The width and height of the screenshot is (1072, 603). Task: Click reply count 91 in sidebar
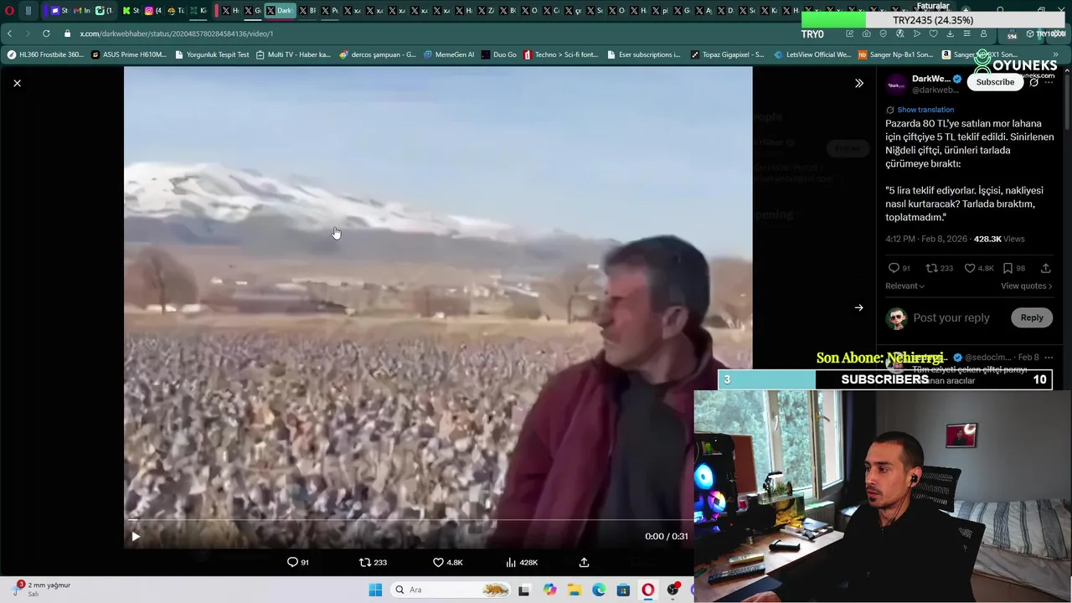(x=899, y=268)
